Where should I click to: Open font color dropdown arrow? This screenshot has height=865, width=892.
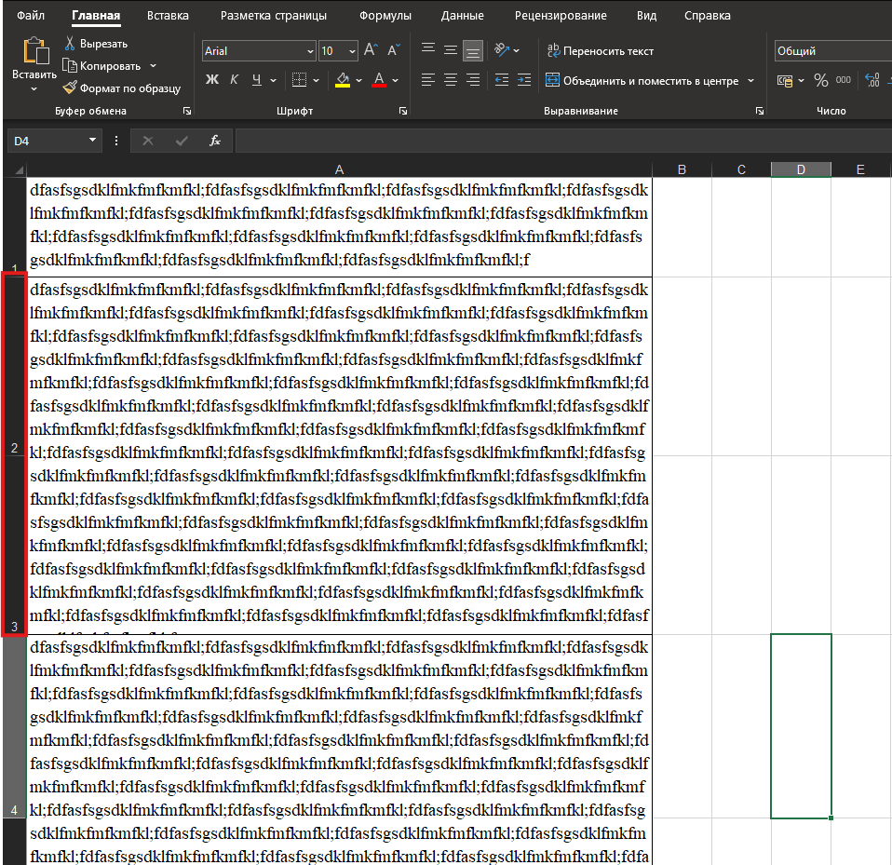point(396,80)
